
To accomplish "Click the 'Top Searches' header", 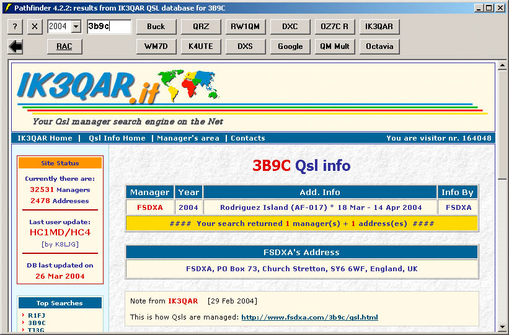I will point(60,303).
